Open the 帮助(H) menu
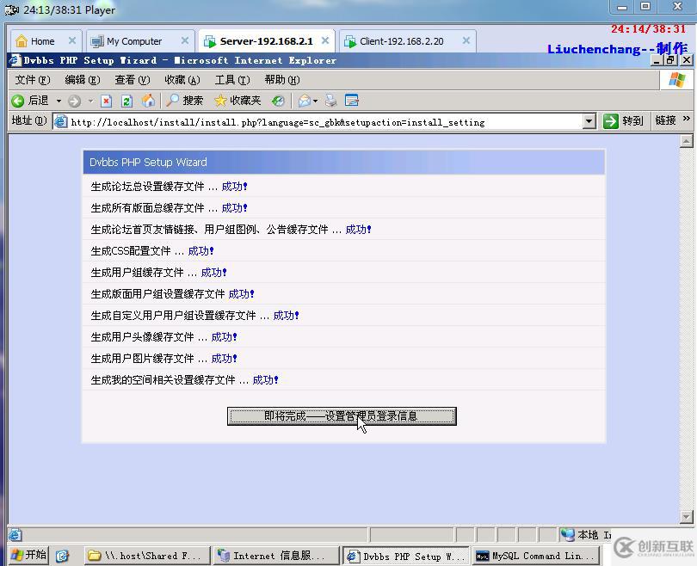Screen dimensions: 697x566 (x=282, y=80)
